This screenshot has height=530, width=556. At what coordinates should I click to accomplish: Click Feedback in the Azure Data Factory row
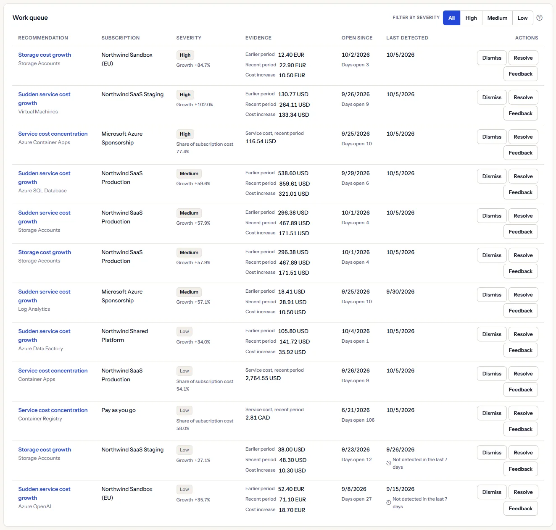(521, 350)
